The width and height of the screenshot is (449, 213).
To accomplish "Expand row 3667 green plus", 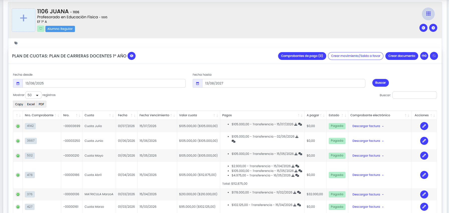I will click(x=18, y=141).
